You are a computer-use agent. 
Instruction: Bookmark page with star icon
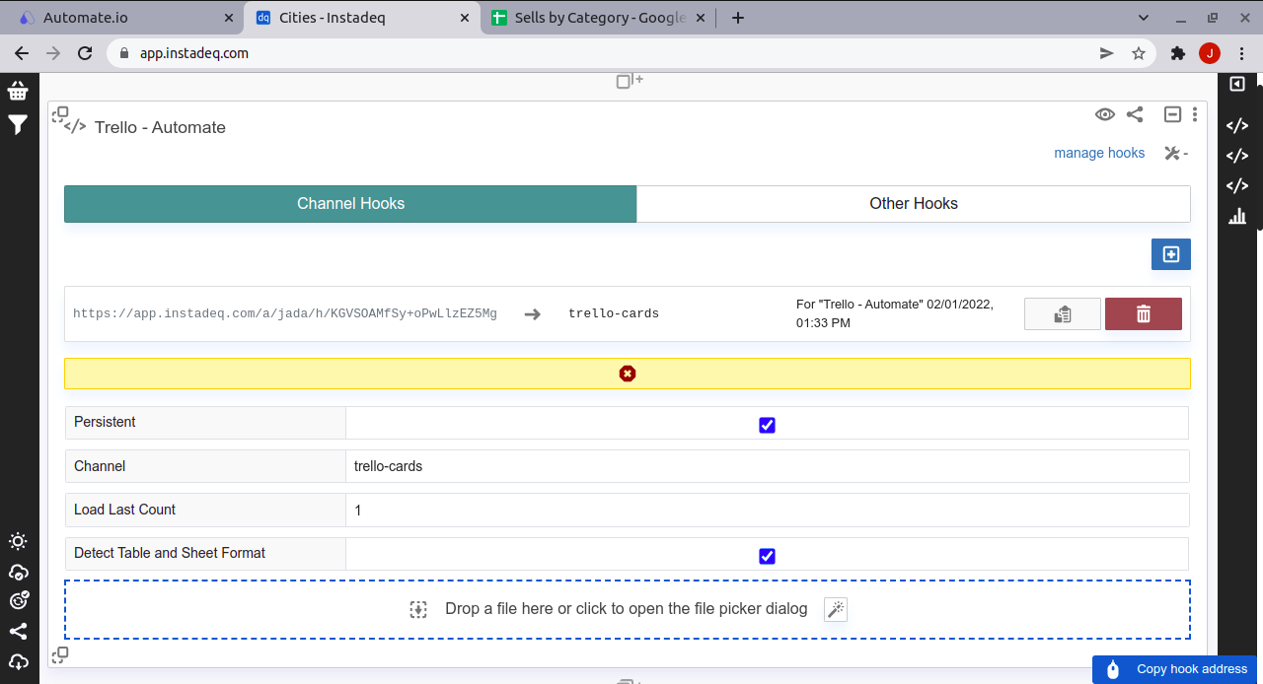[1139, 53]
